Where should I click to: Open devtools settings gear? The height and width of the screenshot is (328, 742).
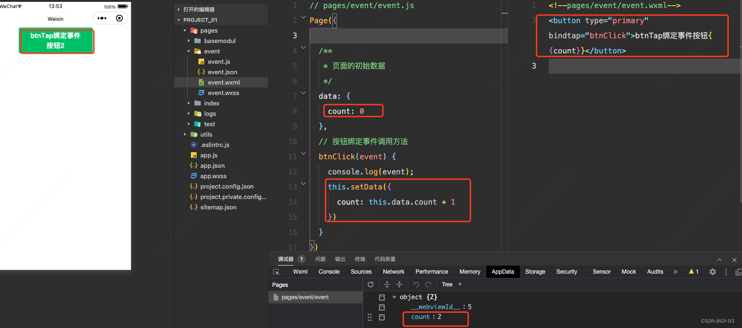713,272
